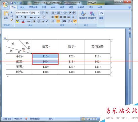Increase paragraph indent
Viewport: 138px width, 122px height.
point(74,12)
